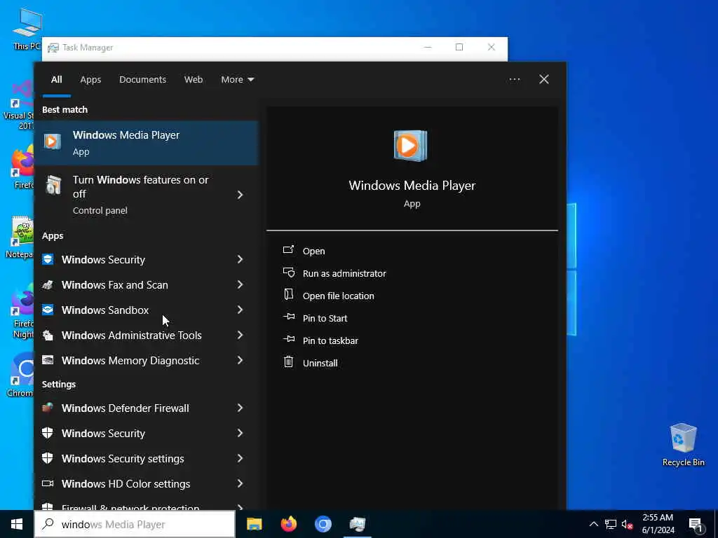Open the More filter dropdown
718x538 pixels.
237,80
